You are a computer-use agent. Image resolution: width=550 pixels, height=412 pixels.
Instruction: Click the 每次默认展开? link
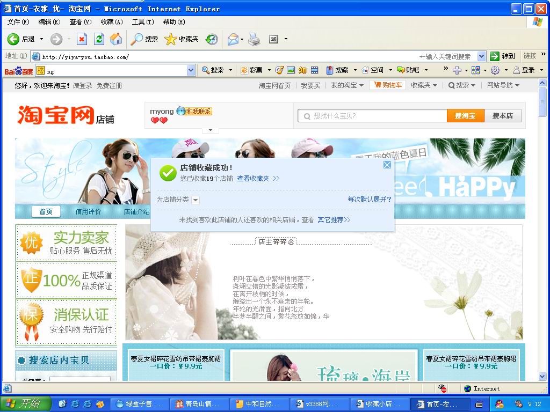370,200
